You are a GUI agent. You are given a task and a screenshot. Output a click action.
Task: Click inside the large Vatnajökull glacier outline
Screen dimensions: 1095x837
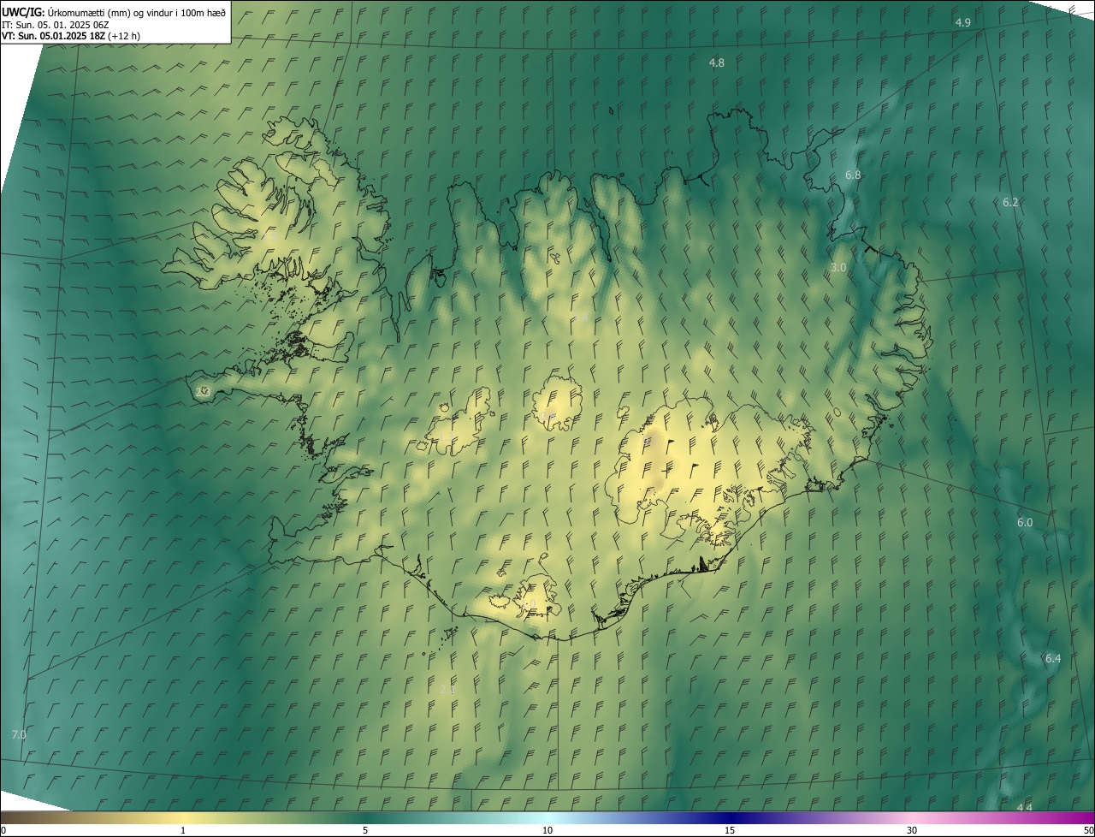pyautogui.click(x=710, y=466)
